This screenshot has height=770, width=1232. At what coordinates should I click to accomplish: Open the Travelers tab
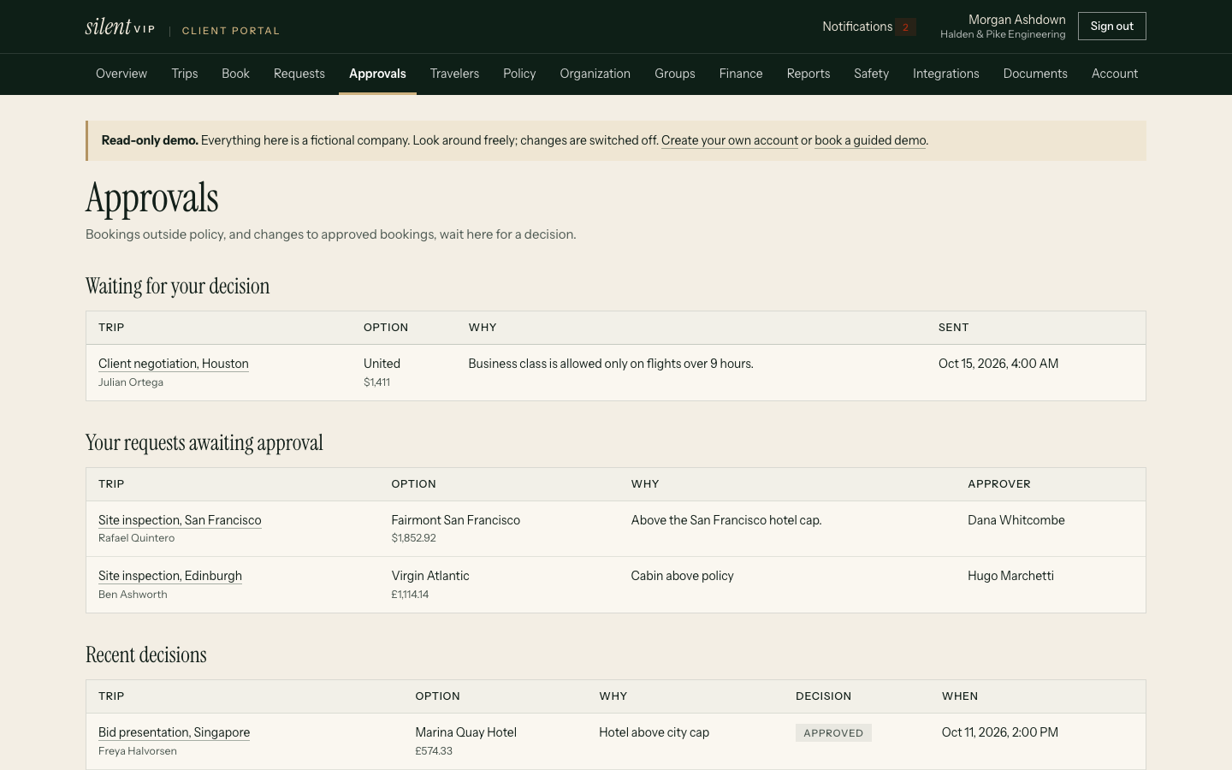pyautogui.click(x=454, y=74)
